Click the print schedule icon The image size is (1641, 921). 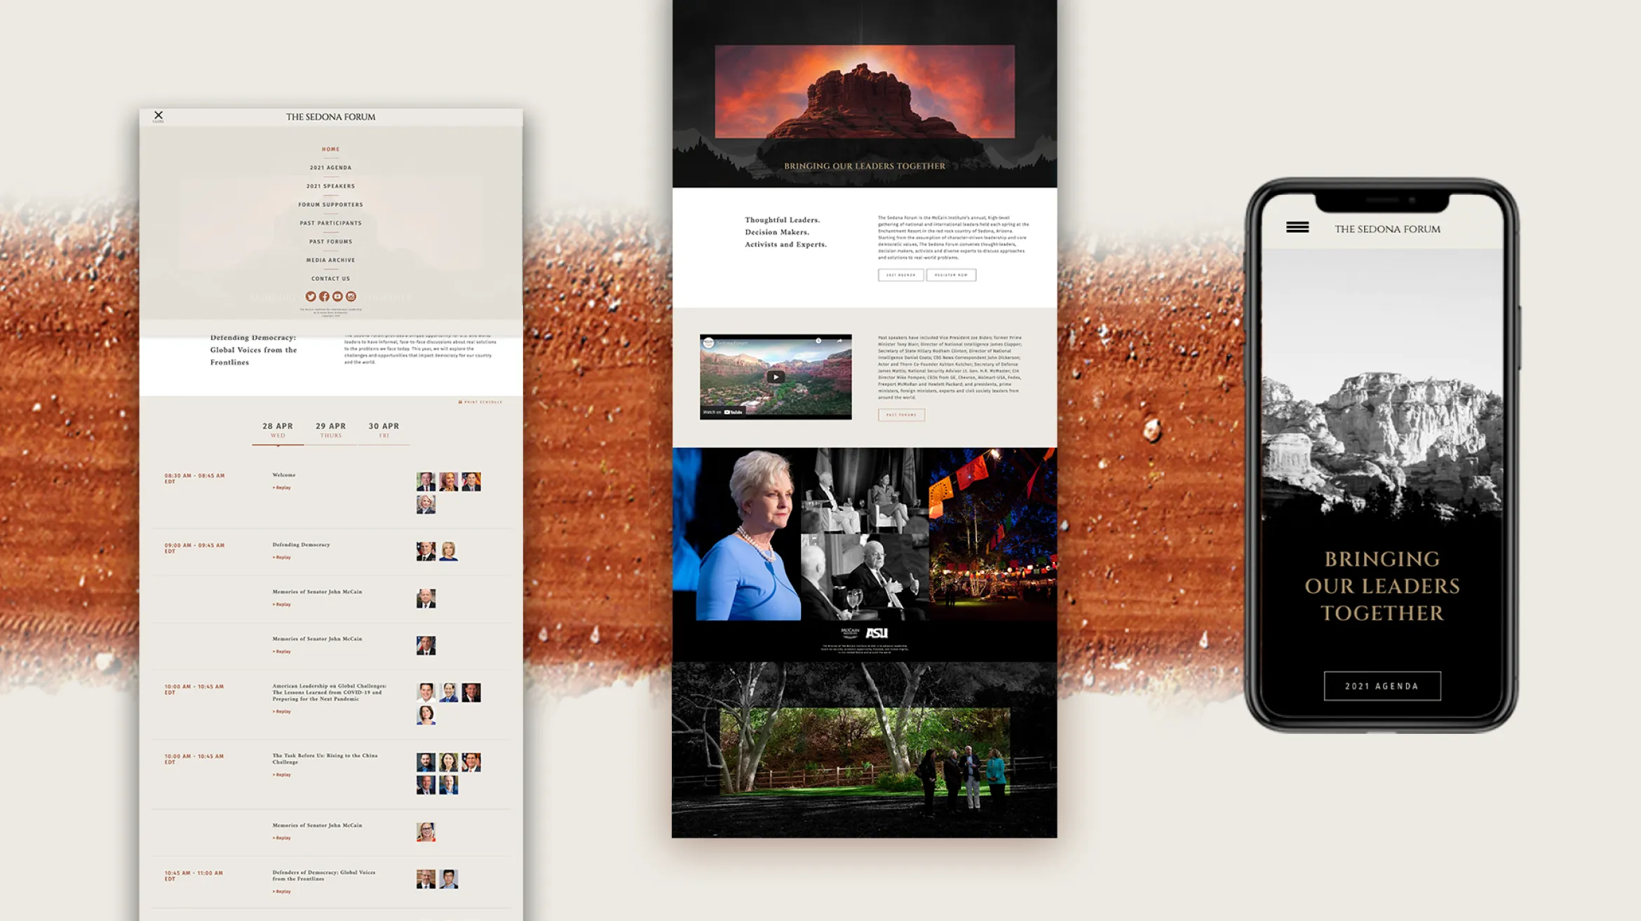tap(459, 402)
